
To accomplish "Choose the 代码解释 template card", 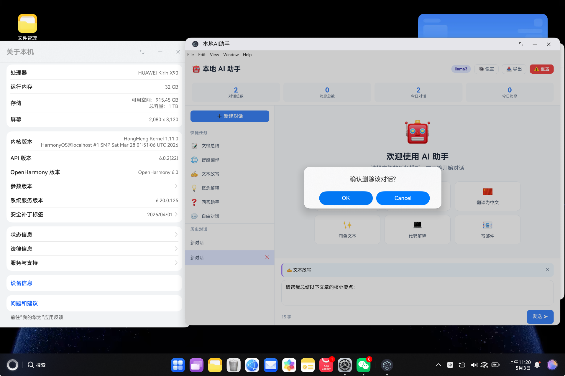I will pyautogui.click(x=417, y=230).
